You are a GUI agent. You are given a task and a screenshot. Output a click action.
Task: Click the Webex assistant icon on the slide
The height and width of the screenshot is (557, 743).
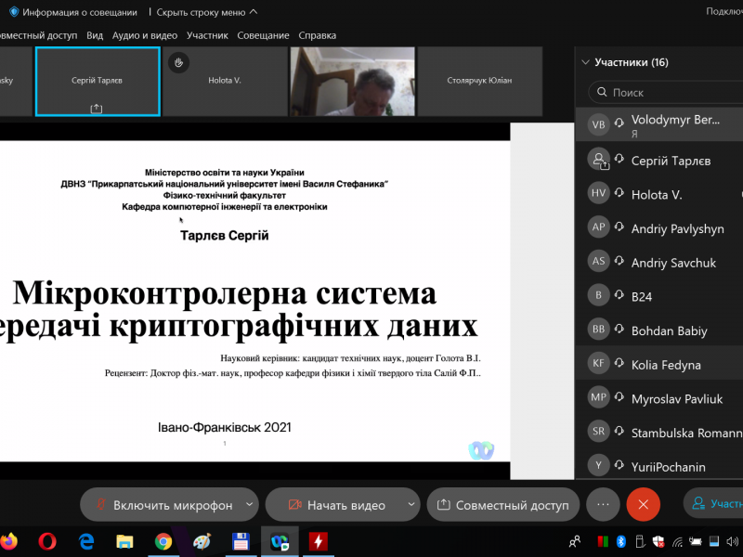pos(480,450)
